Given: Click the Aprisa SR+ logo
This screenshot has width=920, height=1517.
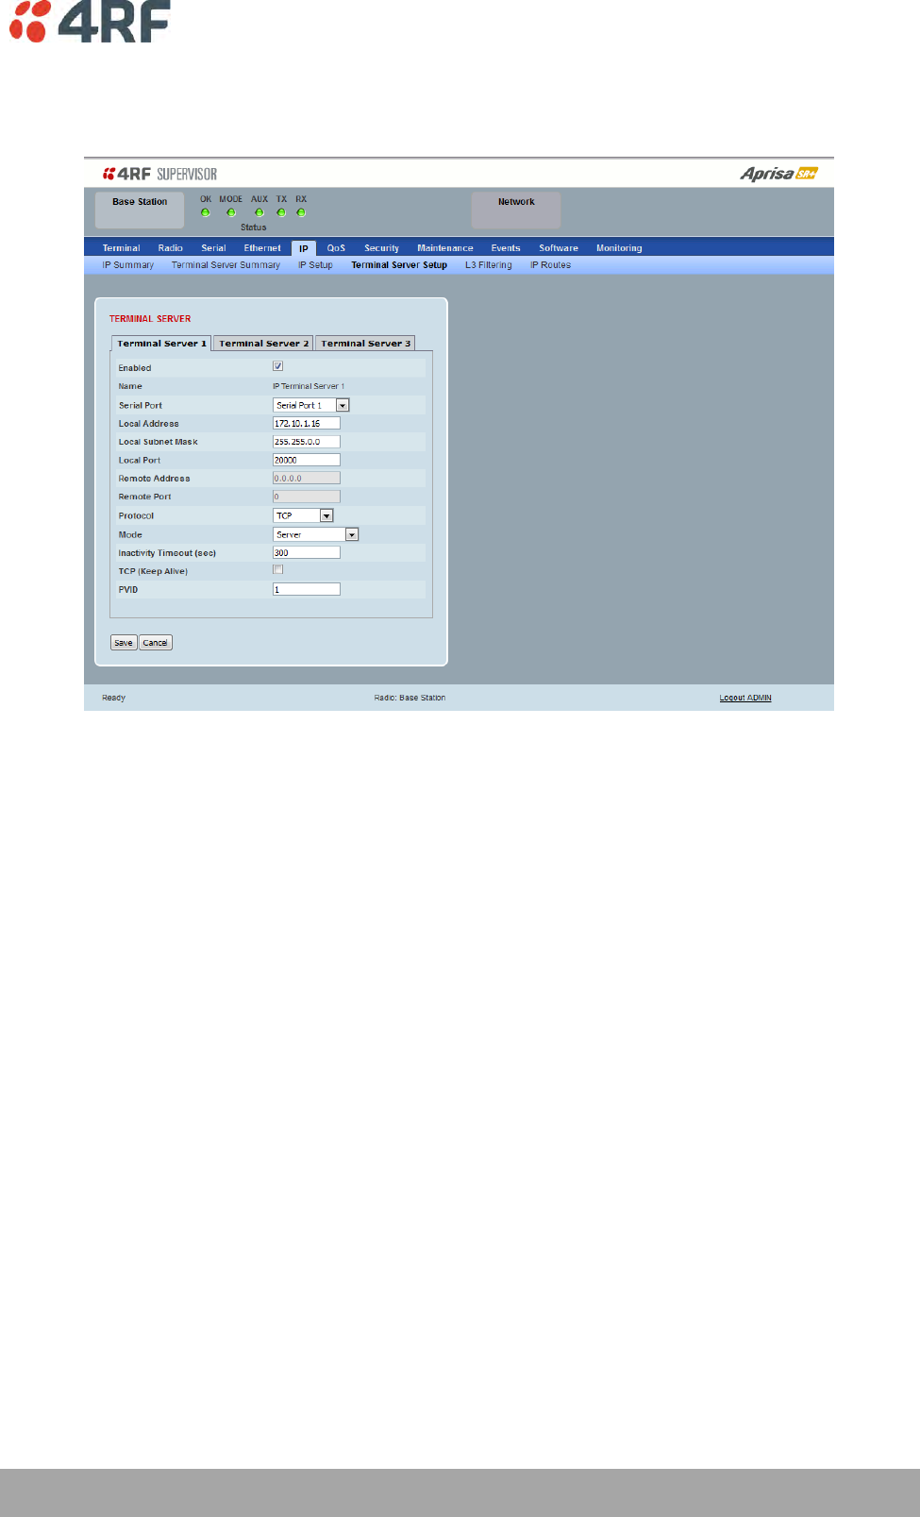Looking at the screenshot, I should (x=778, y=174).
